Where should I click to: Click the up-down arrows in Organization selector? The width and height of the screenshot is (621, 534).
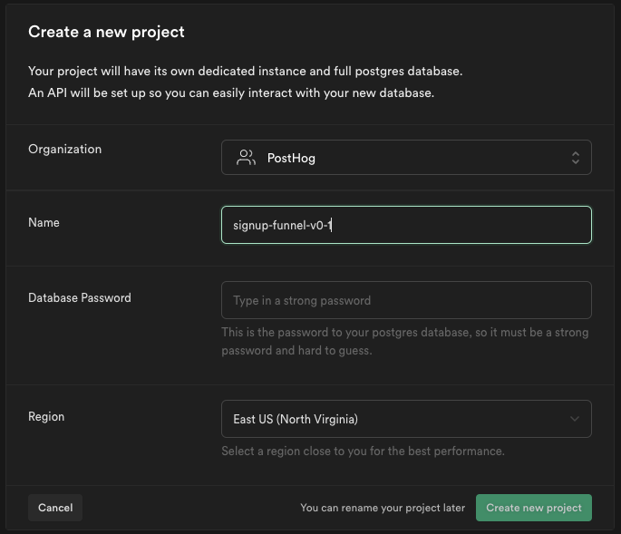(x=575, y=158)
